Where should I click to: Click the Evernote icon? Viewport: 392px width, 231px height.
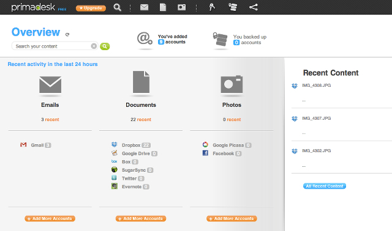115,186
